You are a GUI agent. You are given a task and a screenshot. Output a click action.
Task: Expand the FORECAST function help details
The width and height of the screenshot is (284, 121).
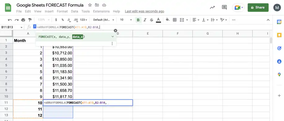point(113,37)
